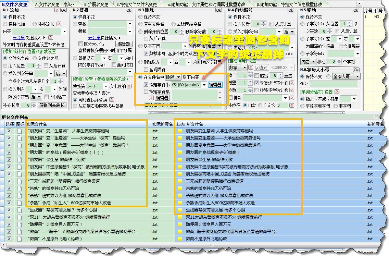Click the red help icon beside N.1添加 header
This screenshot has height=256, width=389.
pos(57,10)
